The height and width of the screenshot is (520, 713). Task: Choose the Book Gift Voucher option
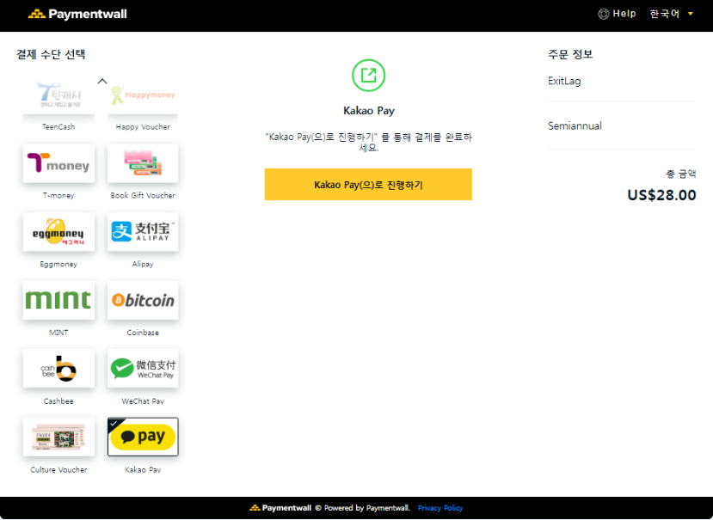tap(143, 163)
